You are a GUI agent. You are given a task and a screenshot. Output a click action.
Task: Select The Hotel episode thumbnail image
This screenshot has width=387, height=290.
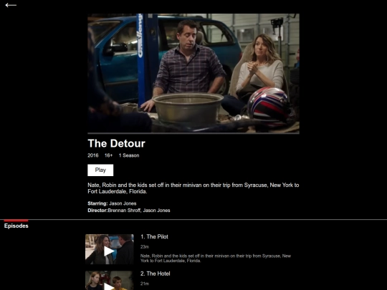[x=110, y=281]
